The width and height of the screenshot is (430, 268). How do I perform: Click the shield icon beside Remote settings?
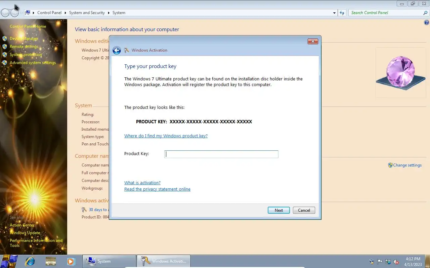[x=5, y=47]
